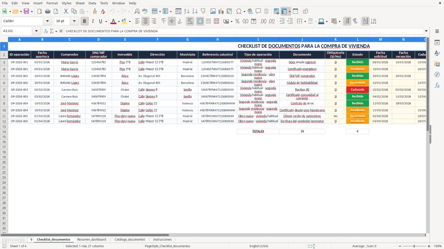Open the Background Color dropdown arrow
The image size is (444, 249).
pyautogui.click(x=129, y=21)
